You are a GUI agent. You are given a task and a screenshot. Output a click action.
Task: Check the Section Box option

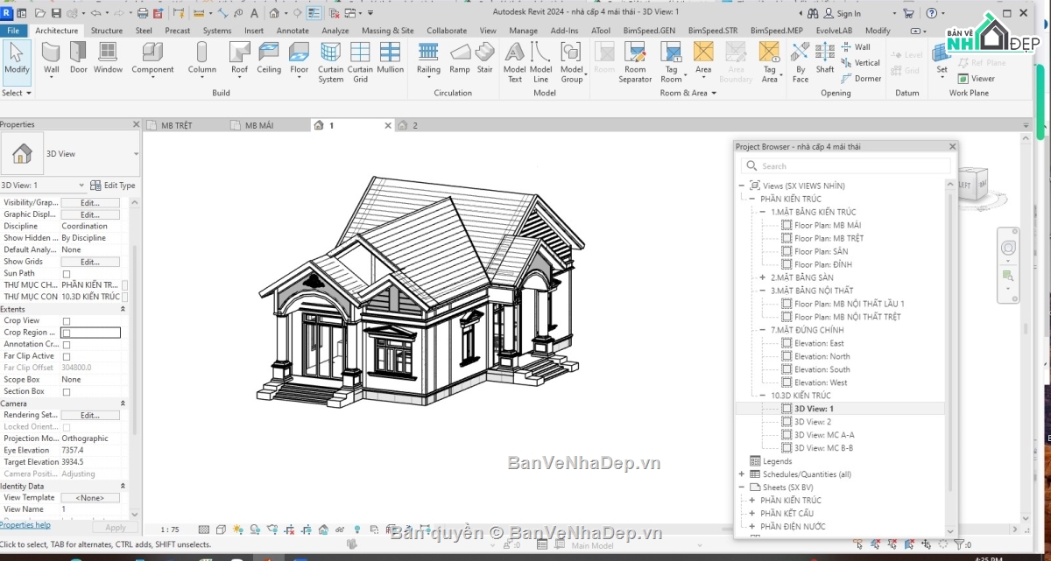(x=67, y=392)
